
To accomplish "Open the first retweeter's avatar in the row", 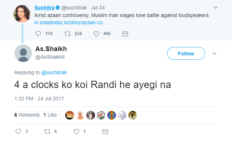I will coord(69,115).
